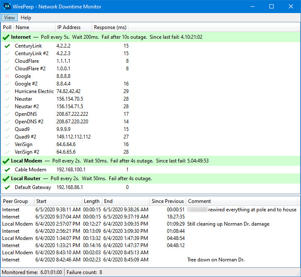Click the Since Previous column header
The image size is (301, 277).
click(168, 201)
